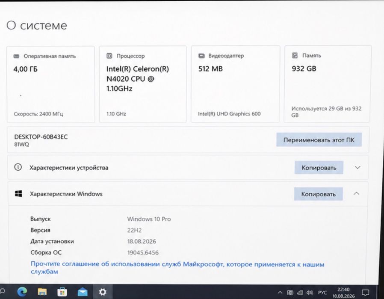Select the 932 GB storage value
Image resolution: width=384 pixels, height=299 pixels.
click(304, 68)
